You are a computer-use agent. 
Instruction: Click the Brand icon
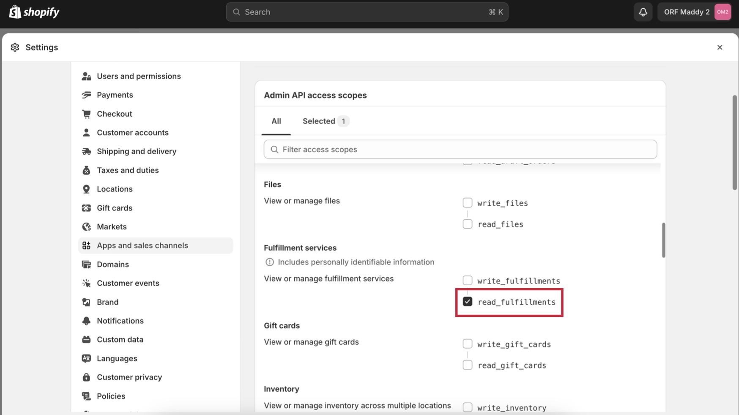[x=86, y=302]
